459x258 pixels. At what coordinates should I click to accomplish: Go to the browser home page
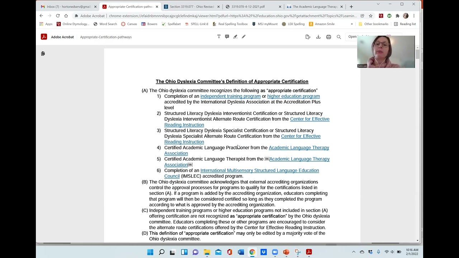pyautogui.click(x=66, y=16)
